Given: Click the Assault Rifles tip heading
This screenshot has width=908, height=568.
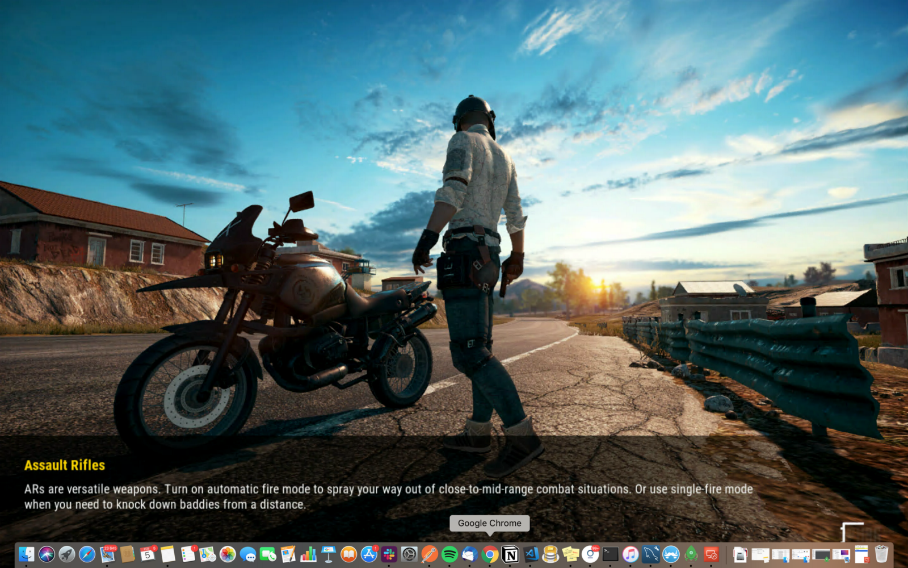Looking at the screenshot, I should pos(65,465).
